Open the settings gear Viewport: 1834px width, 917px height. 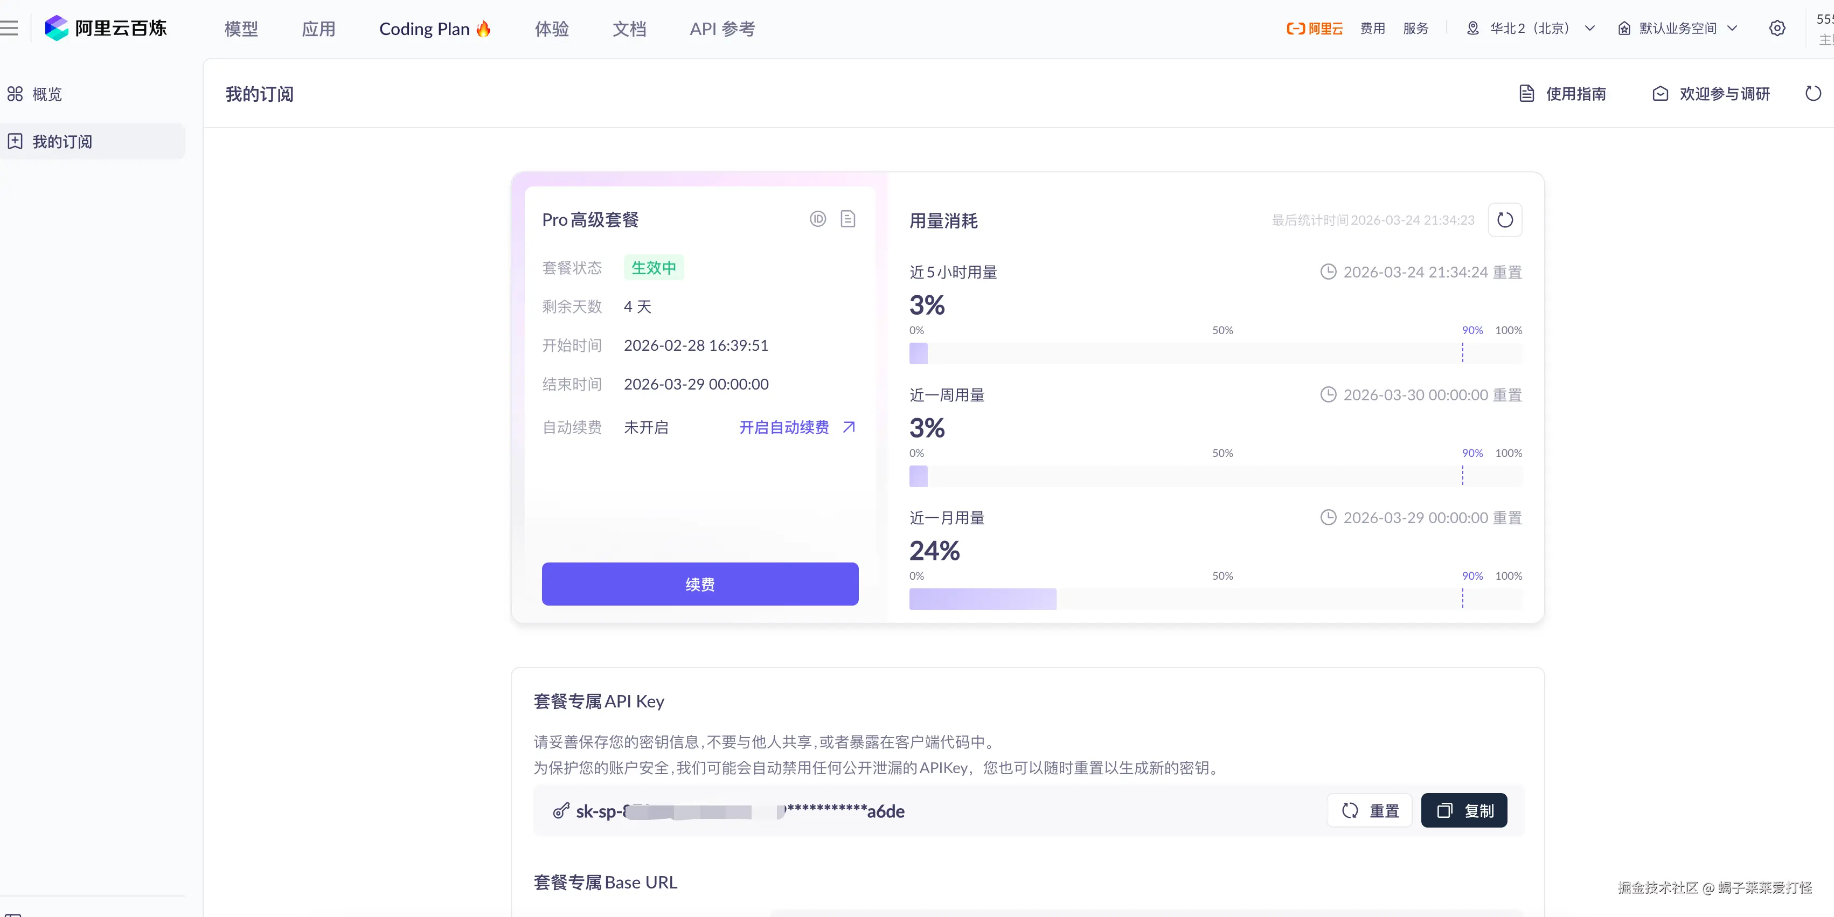(x=1778, y=28)
